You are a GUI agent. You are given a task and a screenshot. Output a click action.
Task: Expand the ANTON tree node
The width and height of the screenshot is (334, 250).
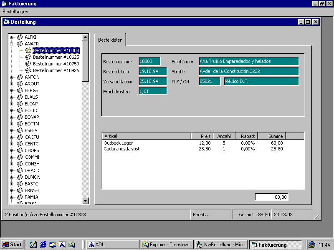point(12,77)
